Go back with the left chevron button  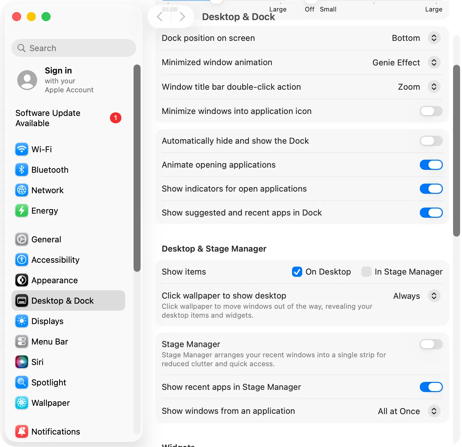[x=160, y=17]
